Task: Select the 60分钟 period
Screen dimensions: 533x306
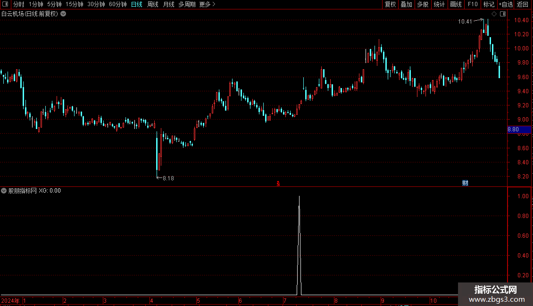Action: (118, 4)
